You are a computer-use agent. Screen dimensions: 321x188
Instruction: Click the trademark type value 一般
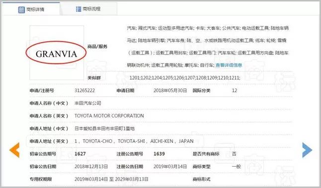[236, 167]
